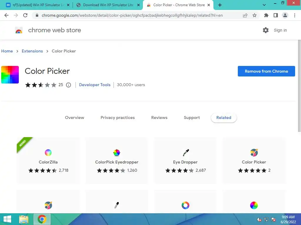Open the Overview tab

pyautogui.click(x=74, y=117)
